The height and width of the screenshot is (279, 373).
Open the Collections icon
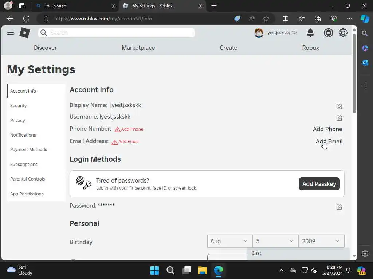click(318, 19)
